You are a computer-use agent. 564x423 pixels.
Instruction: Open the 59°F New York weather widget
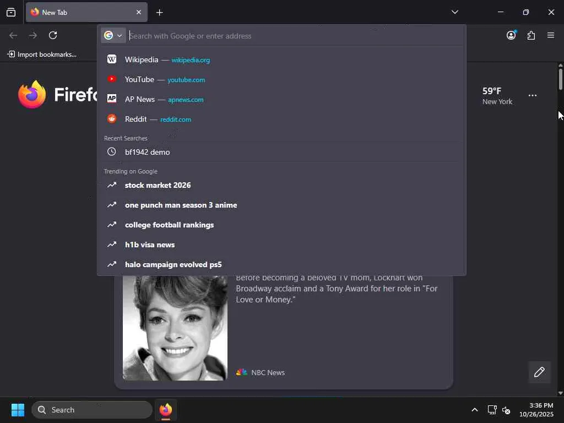pos(497,96)
